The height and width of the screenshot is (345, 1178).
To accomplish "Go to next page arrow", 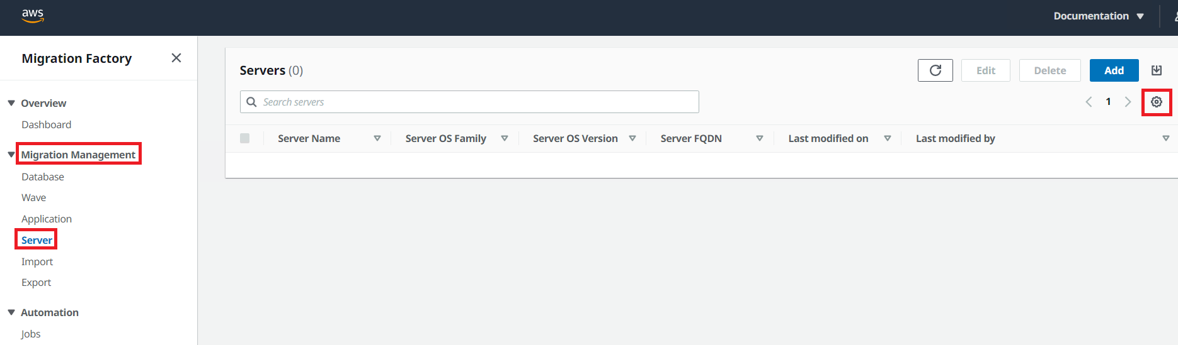I will [x=1128, y=102].
